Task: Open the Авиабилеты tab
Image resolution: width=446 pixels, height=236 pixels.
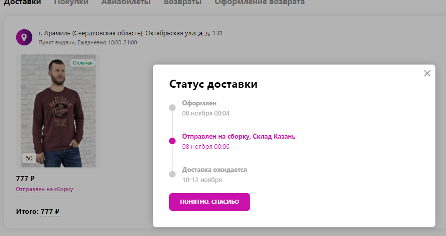Action: tap(126, 3)
